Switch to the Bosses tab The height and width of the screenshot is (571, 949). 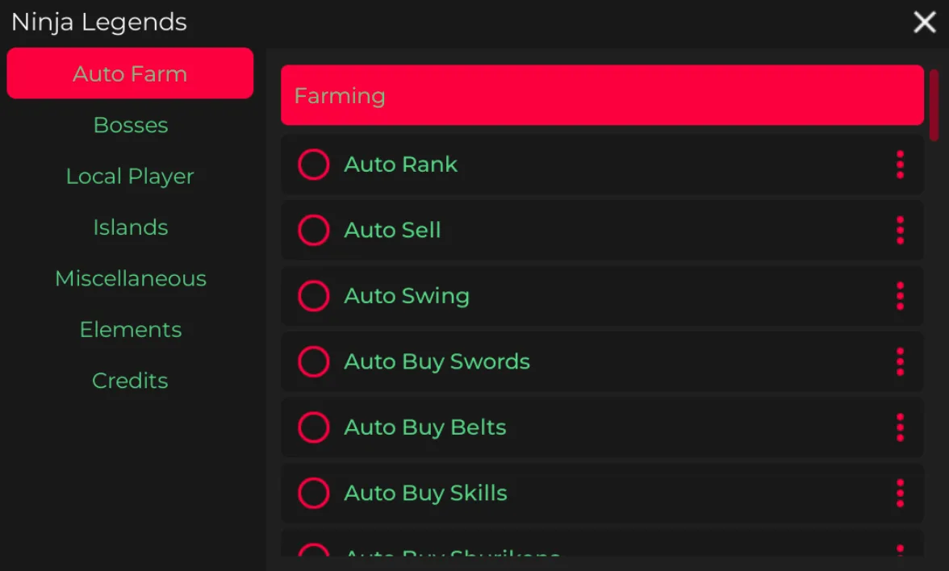tap(131, 125)
